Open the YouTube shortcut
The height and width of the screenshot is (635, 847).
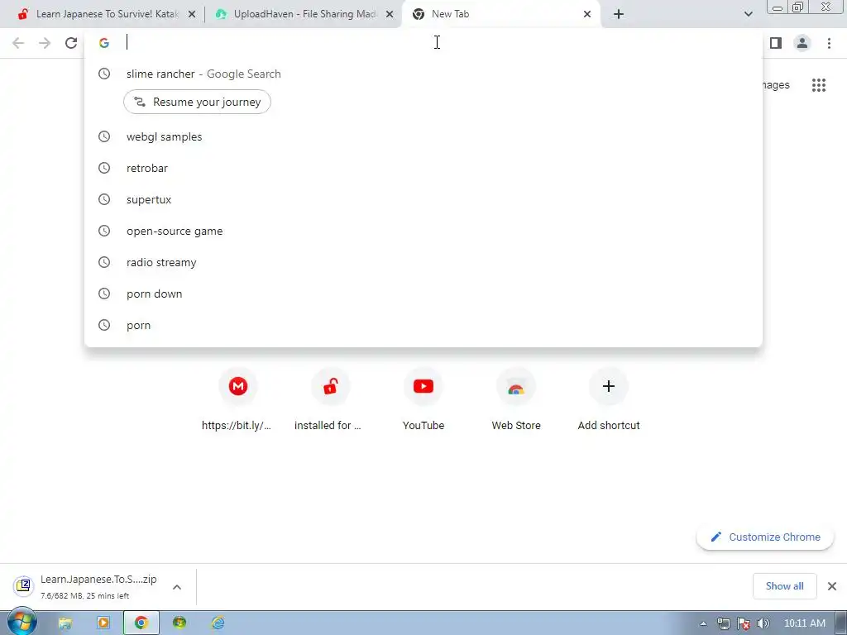[423, 399]
